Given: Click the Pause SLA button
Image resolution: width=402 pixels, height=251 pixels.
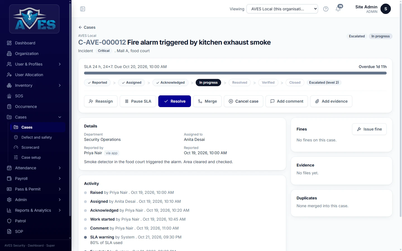Looking at the screenshot, I should click(138, 101).
